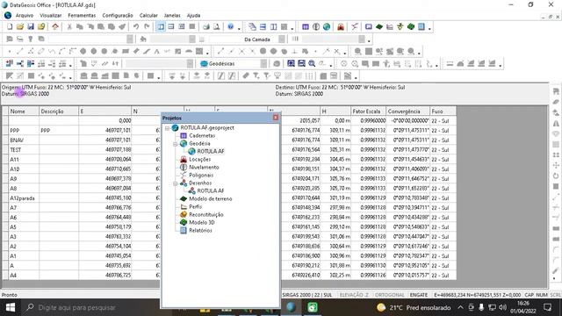562x316 pixels.
Task: Open the Calcular menu
Action: click(x=148, y=16)
